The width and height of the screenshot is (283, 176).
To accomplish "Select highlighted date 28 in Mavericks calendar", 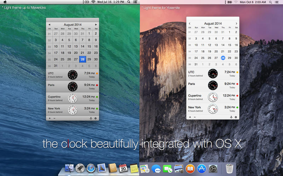I will (82, 59).
